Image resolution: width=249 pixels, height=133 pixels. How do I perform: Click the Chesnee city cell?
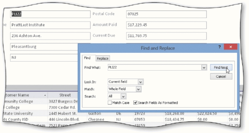(101, 119)
